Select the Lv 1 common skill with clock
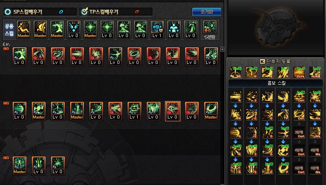Viewport: 326px width, 185px height. coord(157,29)
